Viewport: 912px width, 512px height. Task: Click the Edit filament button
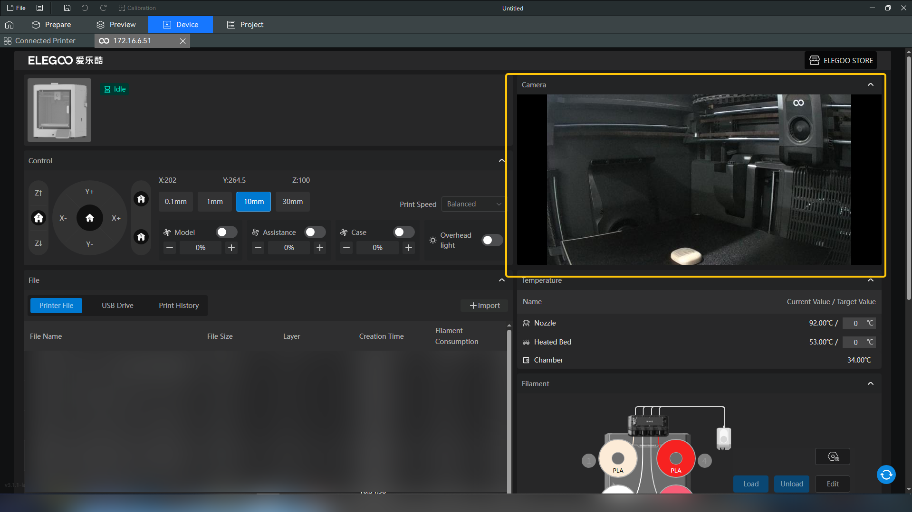tap(833, 484)
